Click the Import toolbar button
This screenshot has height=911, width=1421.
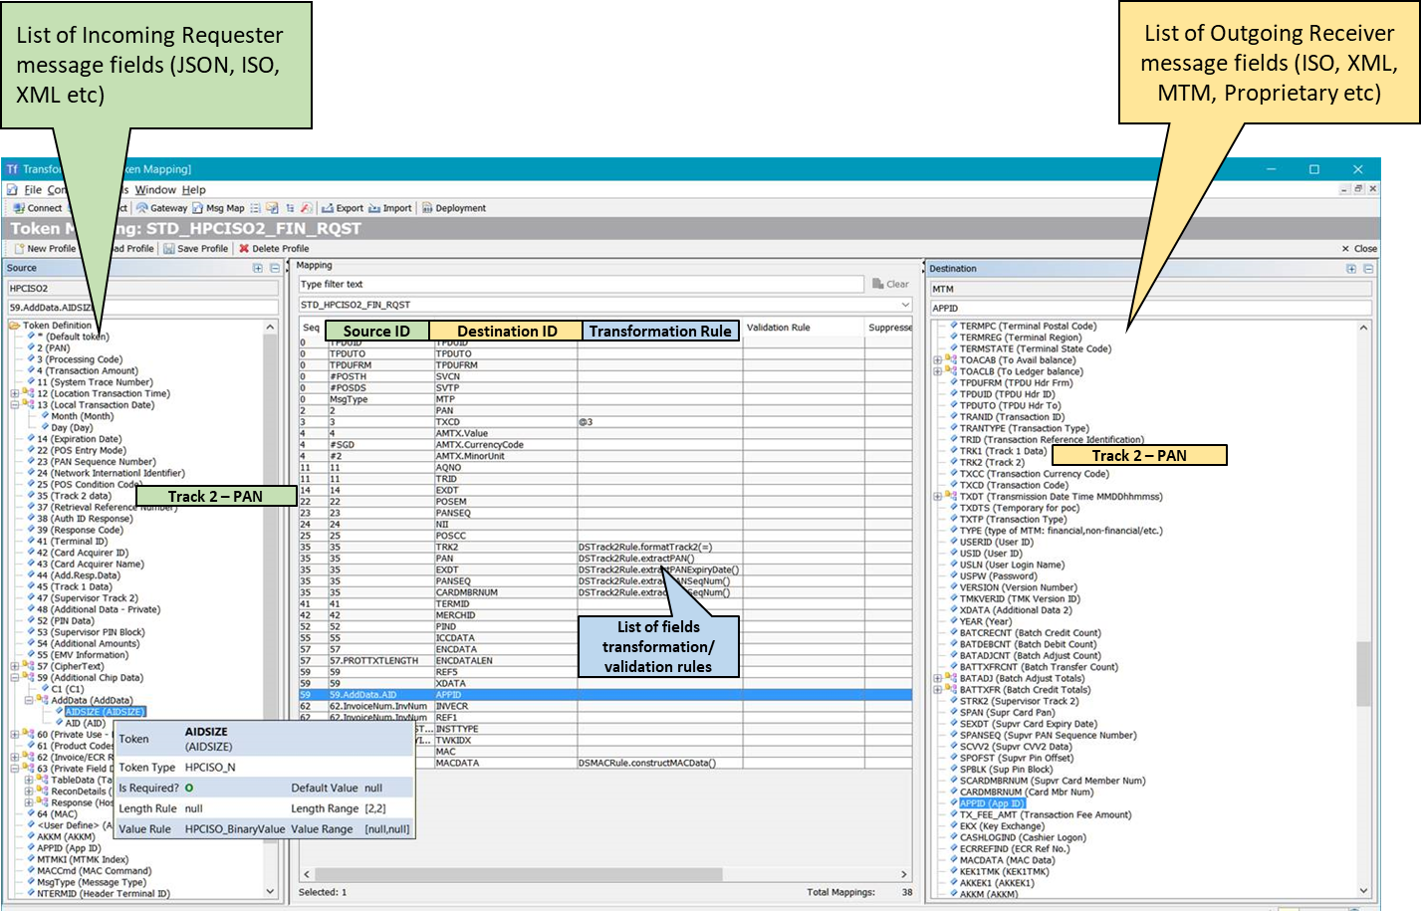tap(389, 208)
